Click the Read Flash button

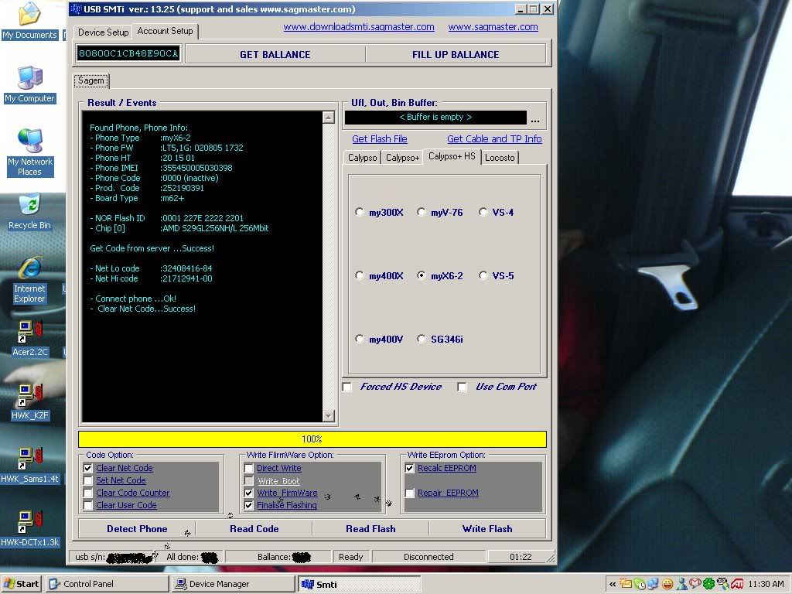click(370, 529)
